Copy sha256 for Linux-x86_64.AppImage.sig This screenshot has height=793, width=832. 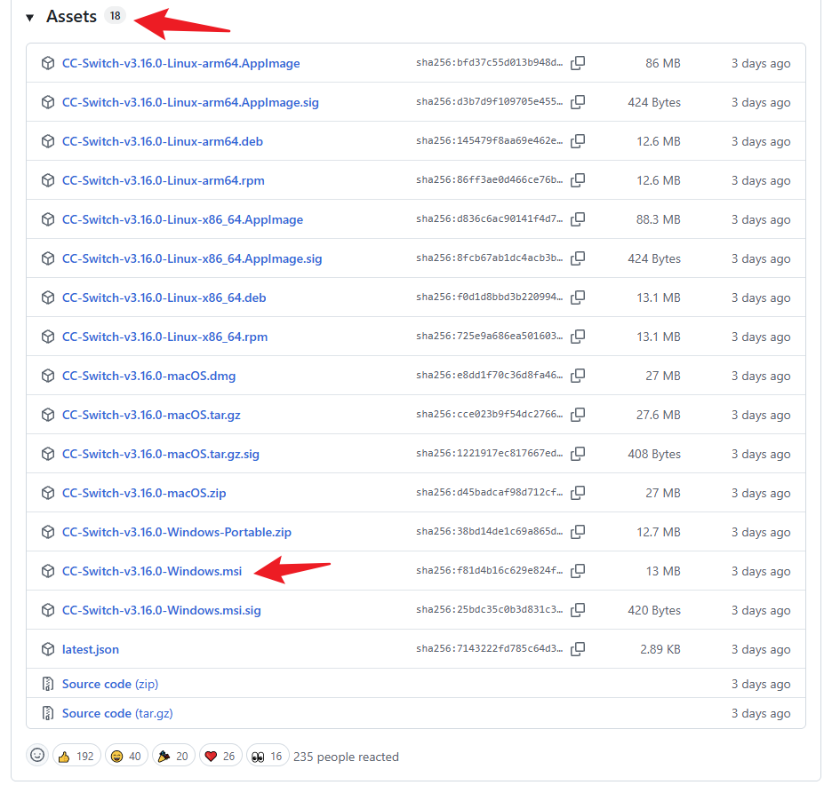tap(578, 258)
